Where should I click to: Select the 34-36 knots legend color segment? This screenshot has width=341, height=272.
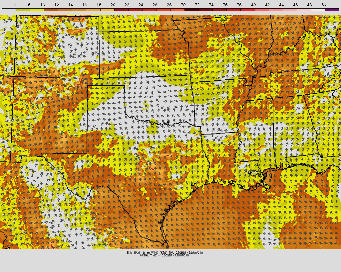click(x=220, y=10)
